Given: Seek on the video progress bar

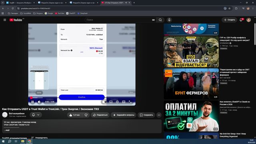Looking at the screenshot, I should (x=82, y=98).
